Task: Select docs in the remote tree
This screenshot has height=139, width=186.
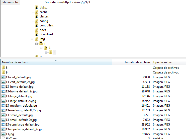Action: point(43,30)
